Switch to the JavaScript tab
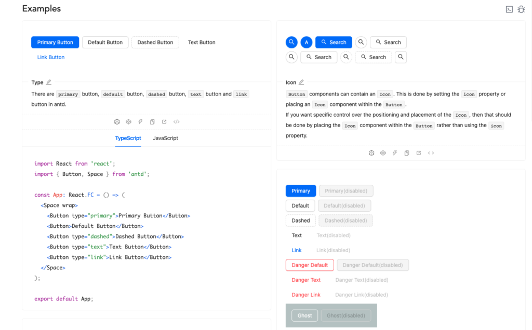Image resolution: width=532 pixels, height=330 pixels. pyautogui.click(x=165, y=138)
